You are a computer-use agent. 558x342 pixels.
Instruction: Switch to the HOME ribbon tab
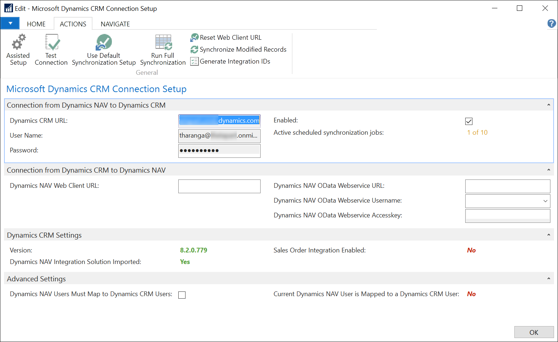tap(36, 24)
